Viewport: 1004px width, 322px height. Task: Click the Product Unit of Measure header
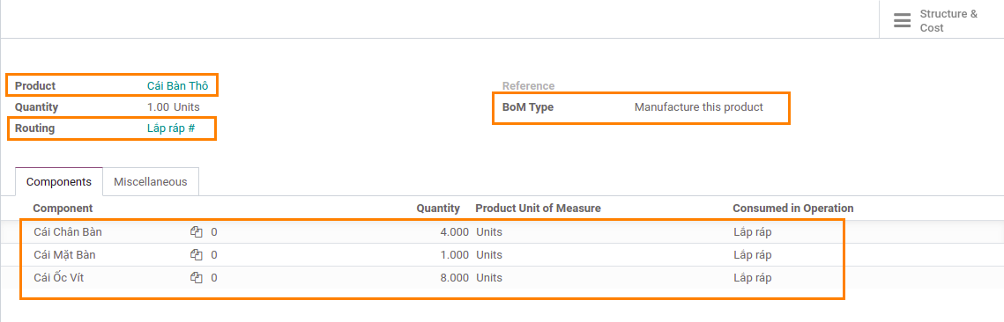(x=538, y=209)
